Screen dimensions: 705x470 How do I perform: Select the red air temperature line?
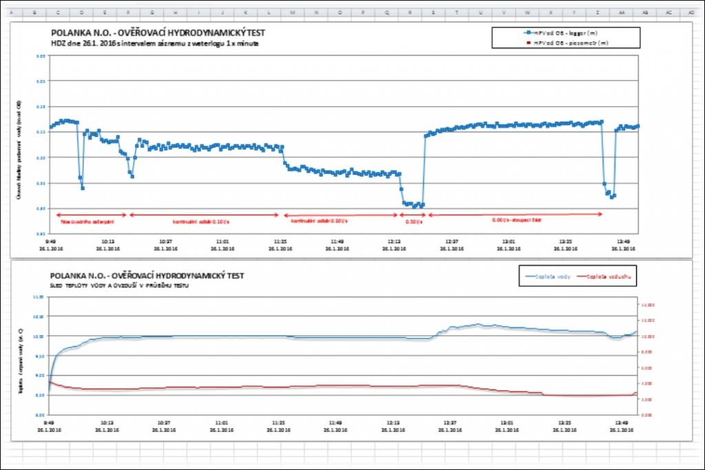(315, 386)
